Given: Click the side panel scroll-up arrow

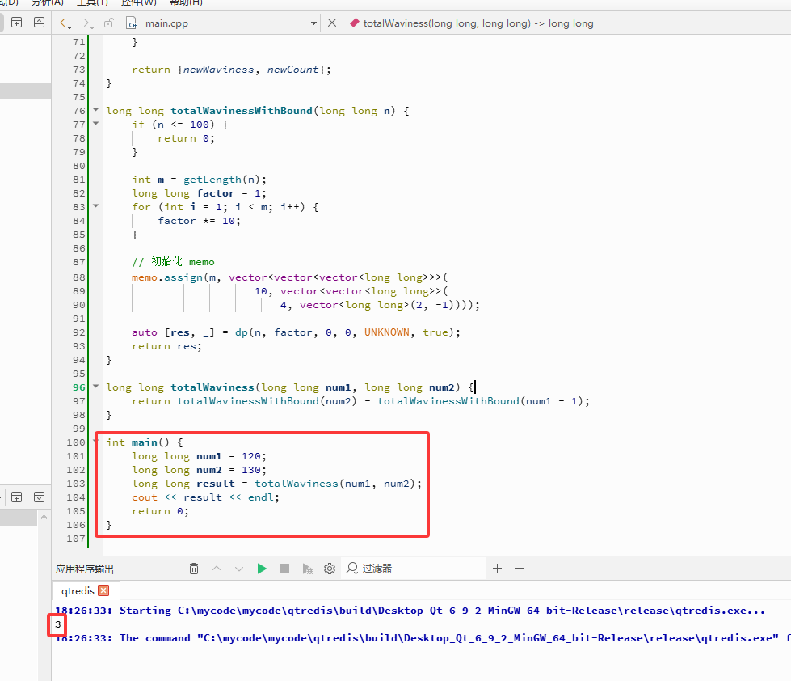Looking at the screenshot, I should [44, 517].
